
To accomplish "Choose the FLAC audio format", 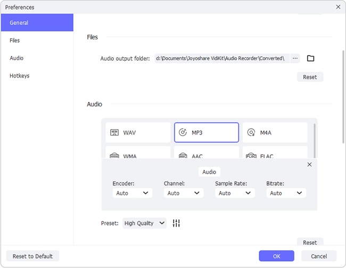I will pos(275,153).
